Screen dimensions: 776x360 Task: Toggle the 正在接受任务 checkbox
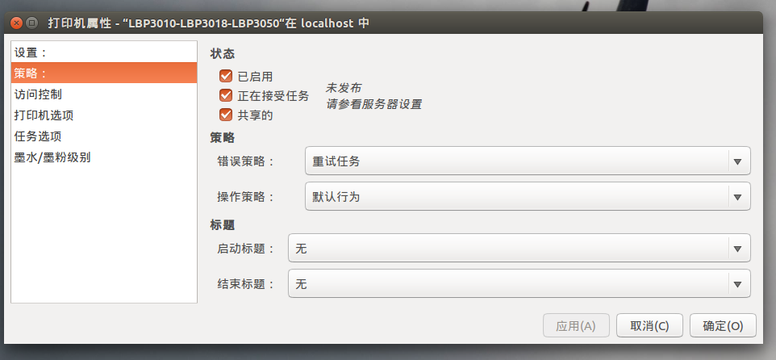[226, 95]
